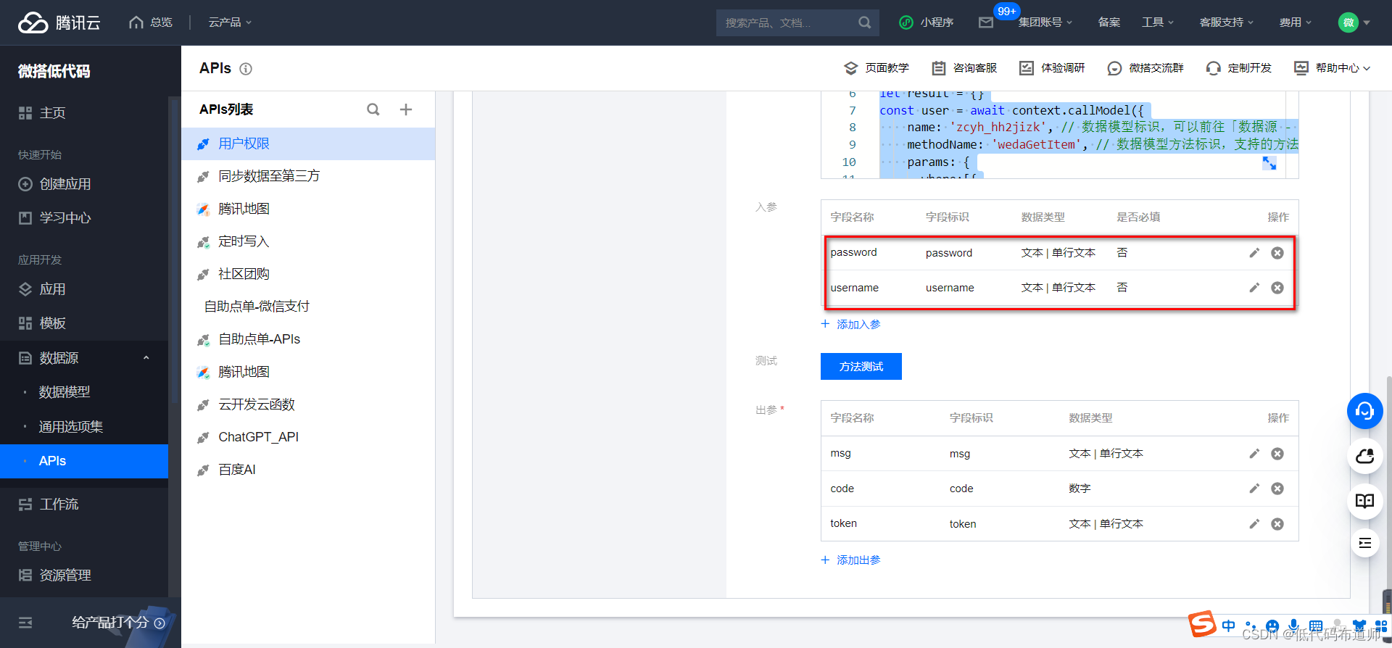Edit the code output parameter
The height and width of the screenshot is (648, 1392).
tap(1254, 489)
